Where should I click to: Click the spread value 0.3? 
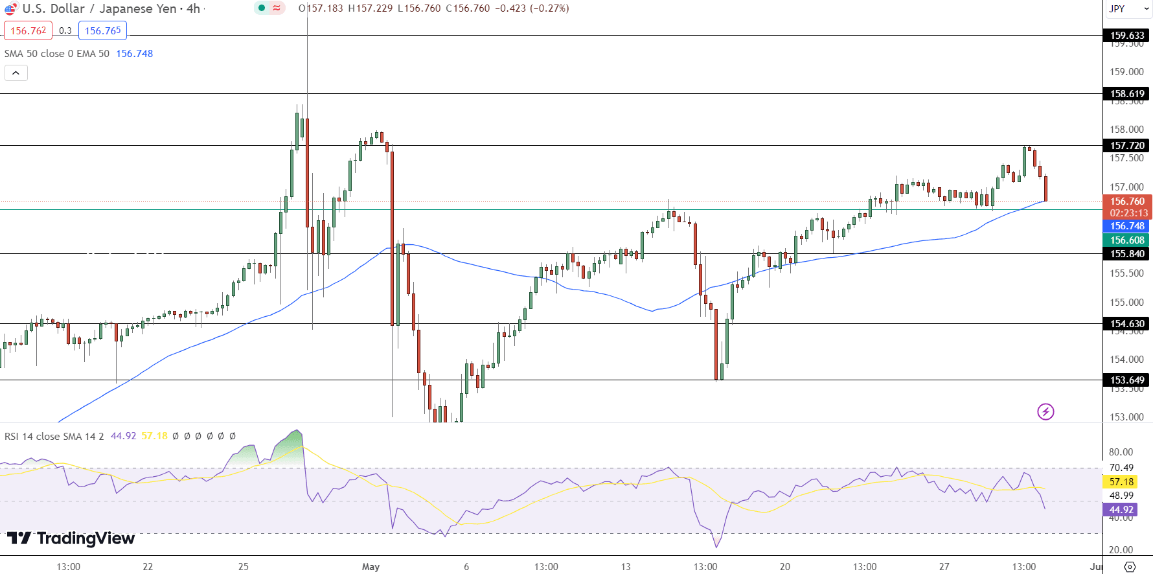(65, 30)
